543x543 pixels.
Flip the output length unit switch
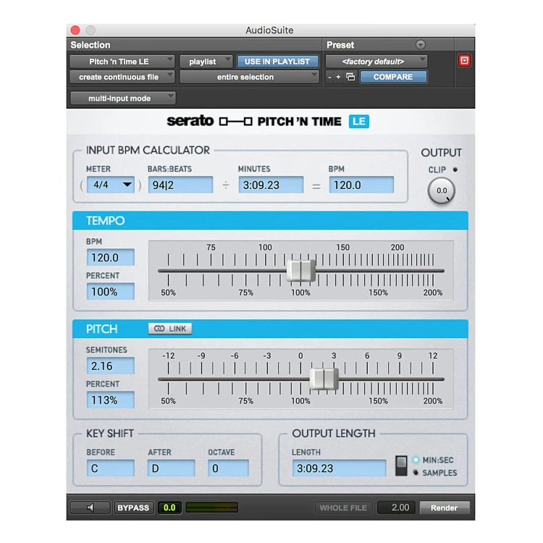(401, 466)
